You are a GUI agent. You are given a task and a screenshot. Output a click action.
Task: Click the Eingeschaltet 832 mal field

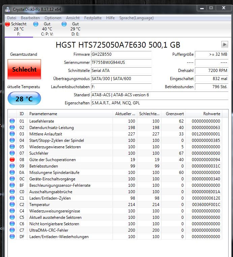point(211,79)
